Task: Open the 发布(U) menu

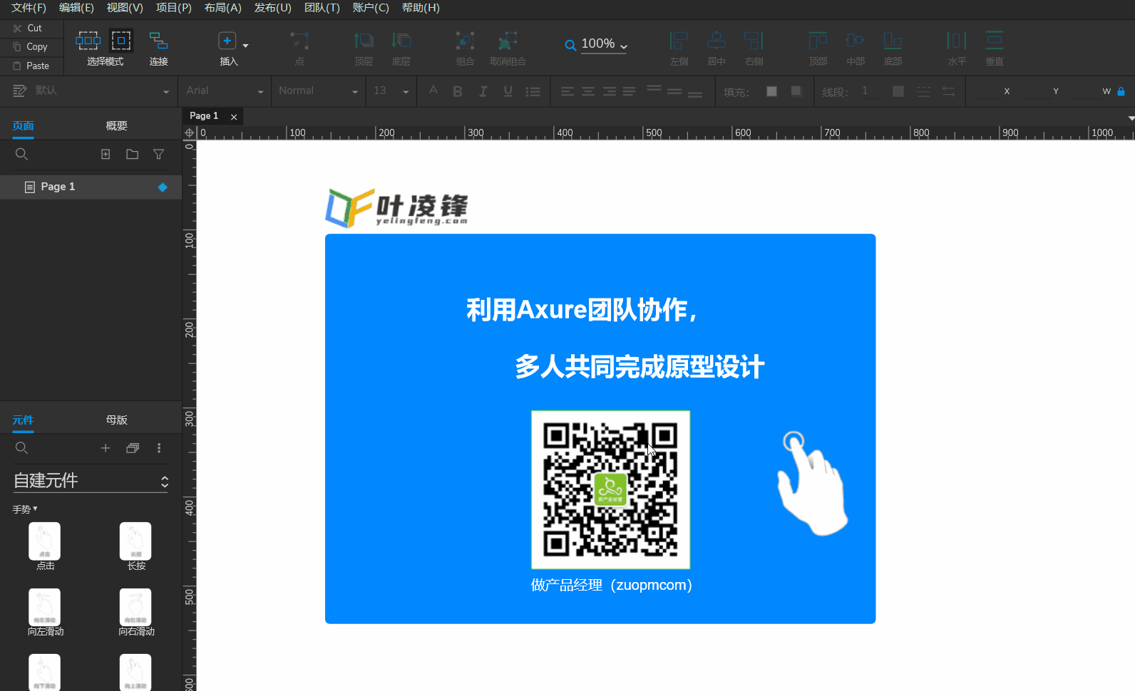Action: tap(273, 8)
